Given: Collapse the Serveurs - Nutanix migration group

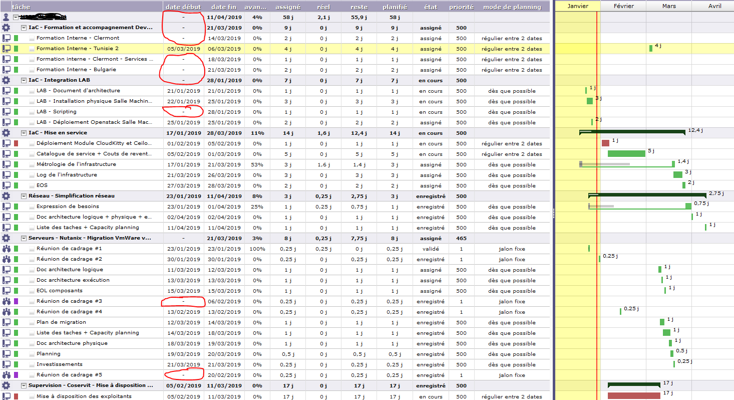Looking at the screenshot, I should pos(24,238).
